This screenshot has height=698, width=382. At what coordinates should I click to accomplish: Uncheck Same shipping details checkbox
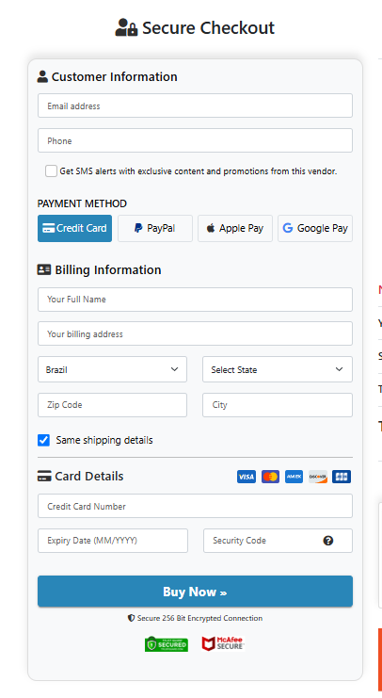point(43,440)
